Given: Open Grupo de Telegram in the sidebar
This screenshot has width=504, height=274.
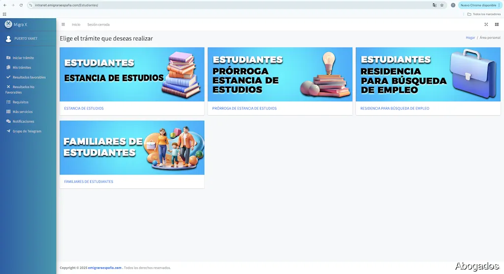Looking at the screenshot, I should coord(27,131).
